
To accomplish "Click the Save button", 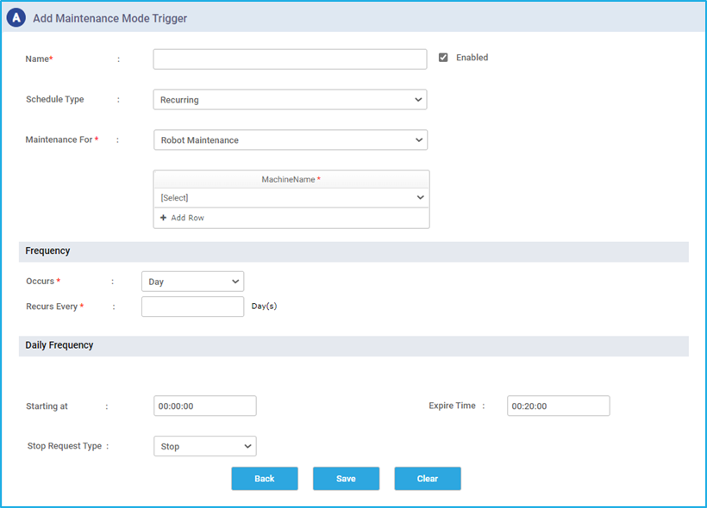I will pyautogui.click(x=347, y=478).
